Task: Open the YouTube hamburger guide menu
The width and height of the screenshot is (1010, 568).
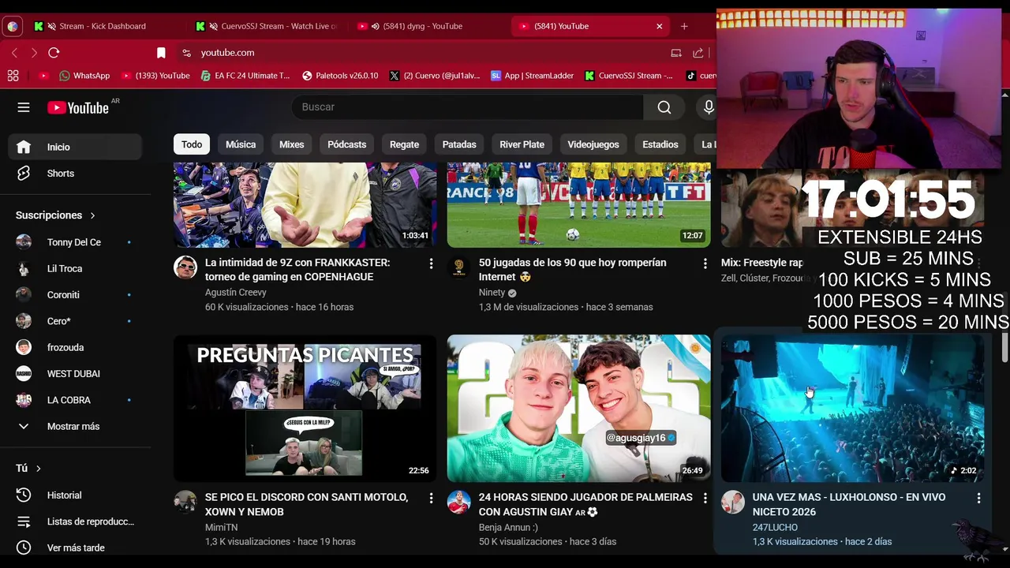Action: (x=24, y=107)
